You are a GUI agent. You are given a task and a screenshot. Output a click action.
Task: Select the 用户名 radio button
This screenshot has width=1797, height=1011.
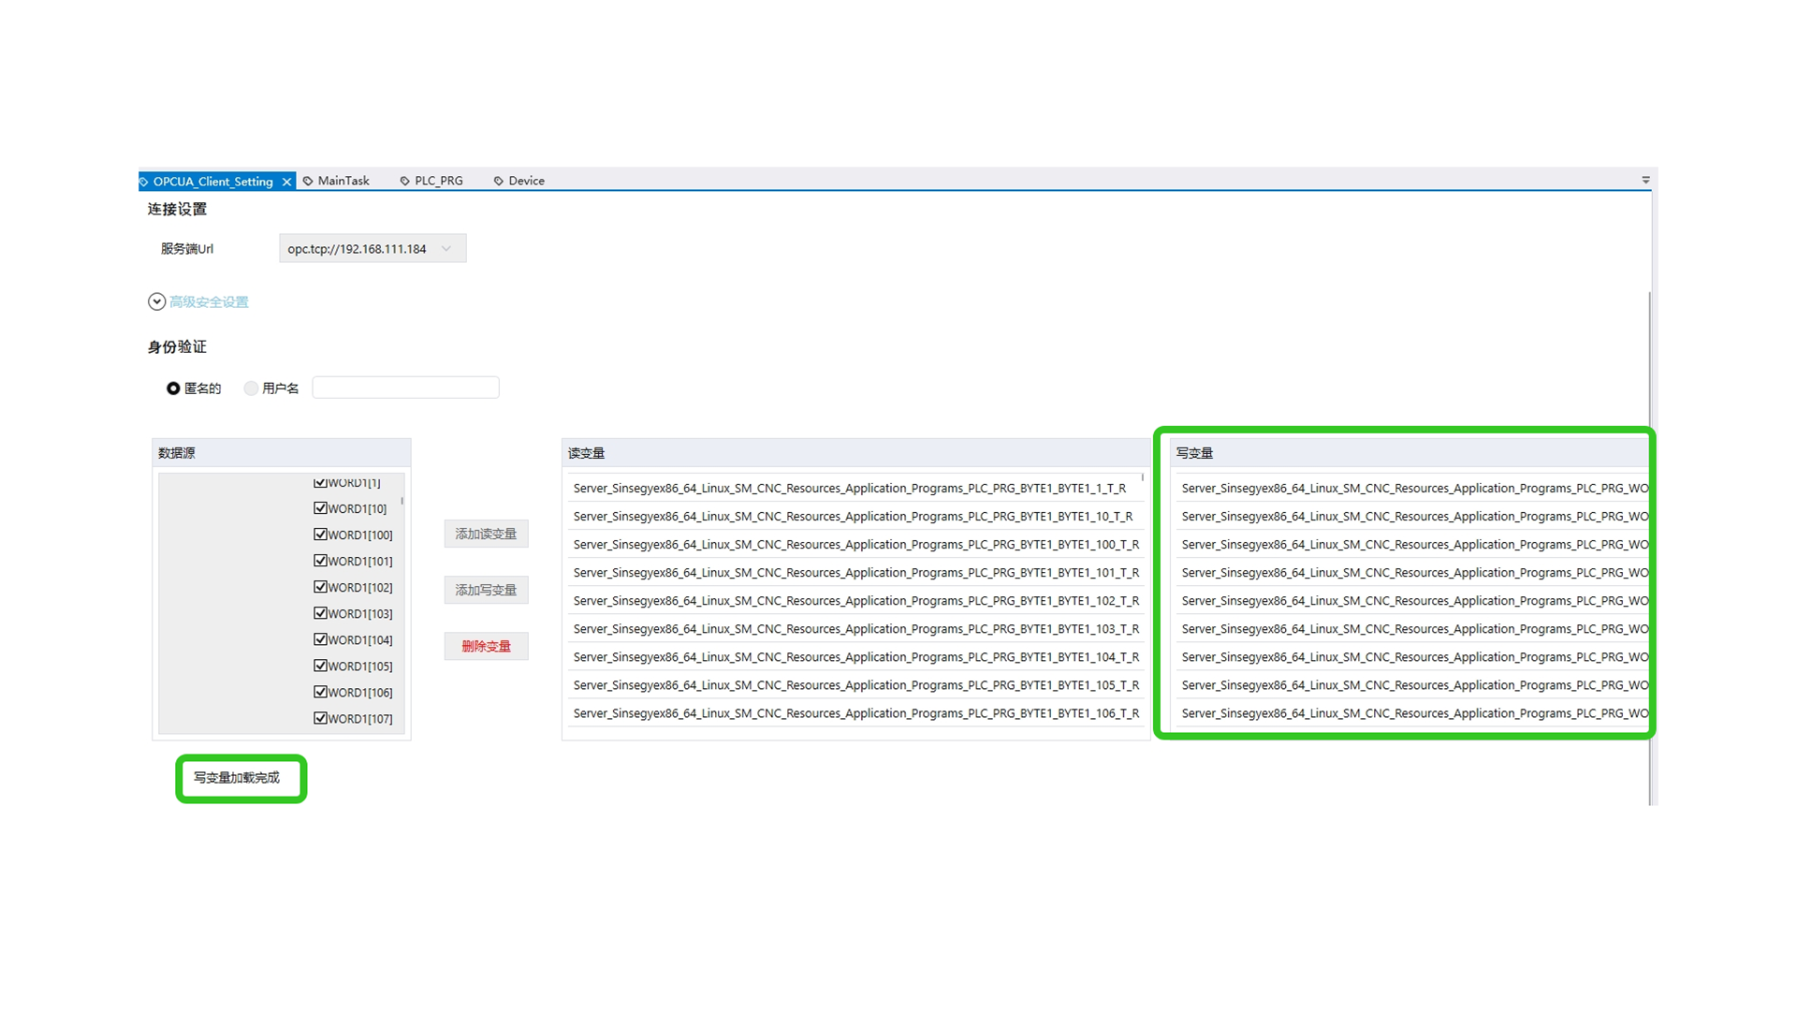coord(251,388)
